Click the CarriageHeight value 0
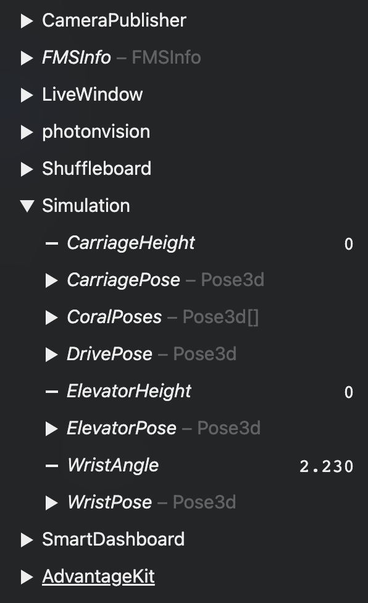The height and width of the screenshot is (603, 368). click(349, 244)
